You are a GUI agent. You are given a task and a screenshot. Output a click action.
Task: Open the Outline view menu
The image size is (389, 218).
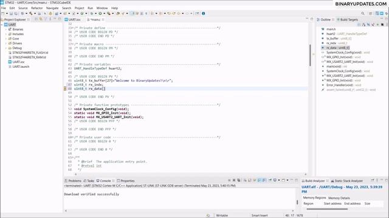coord(387,24)
